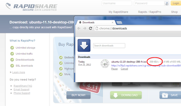Image resolution: width=181 pixels, height=106 pixels.
Task: Pause the ubuntu ISO download
Action: pos(114,69)
